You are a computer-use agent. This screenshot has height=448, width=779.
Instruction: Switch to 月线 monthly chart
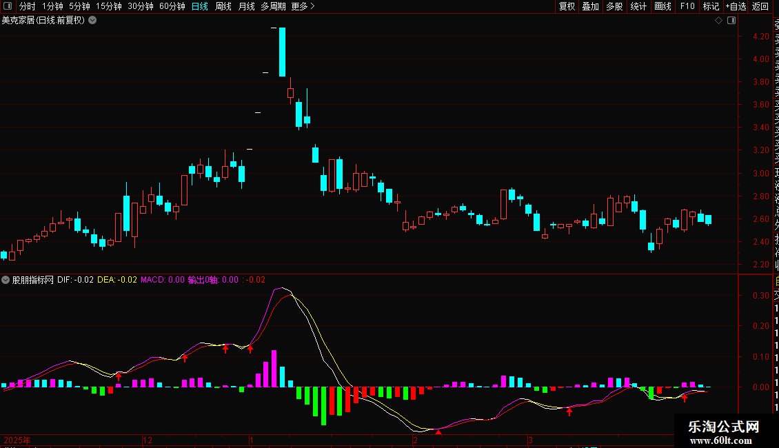click(x=246, y=6)
